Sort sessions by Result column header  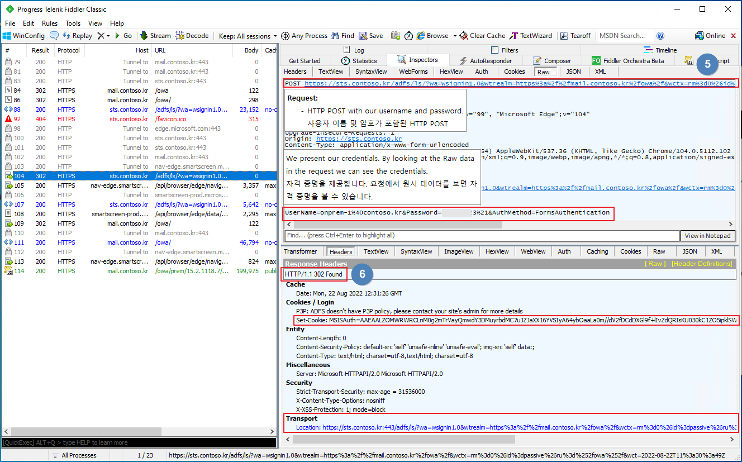coord(40,50)
